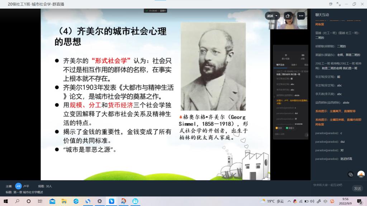Click the mini-window mode icon in title bar

pyautogui.click(x=330, y=4)
